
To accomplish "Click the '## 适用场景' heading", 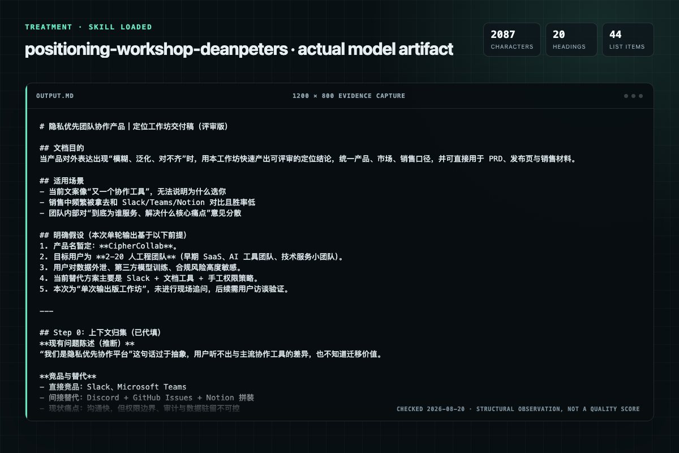I will click(61, 181).
